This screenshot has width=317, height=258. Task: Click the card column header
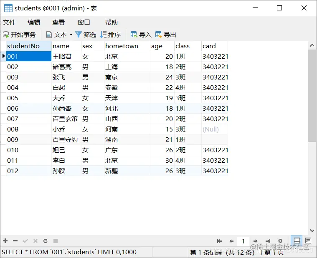215,46
